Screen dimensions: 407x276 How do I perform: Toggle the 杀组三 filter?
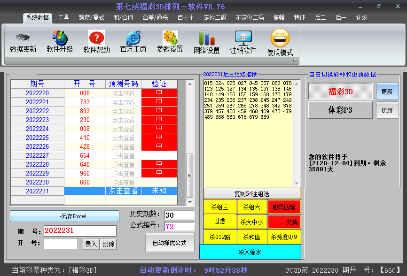point(219,207)
